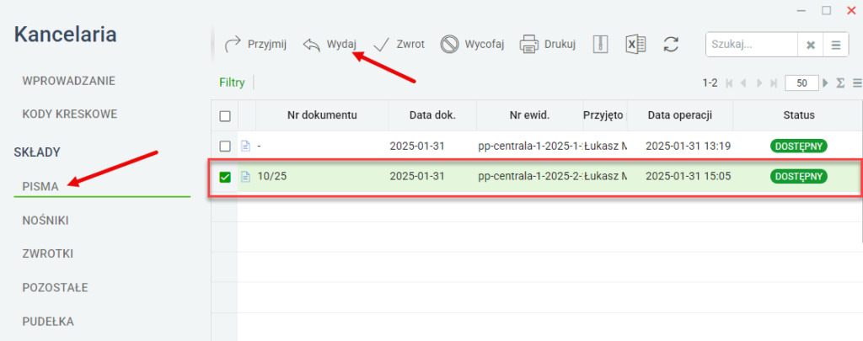863x341 pixels.
Task: Sort by Nr ewid. column header
Action: [529, 115]
